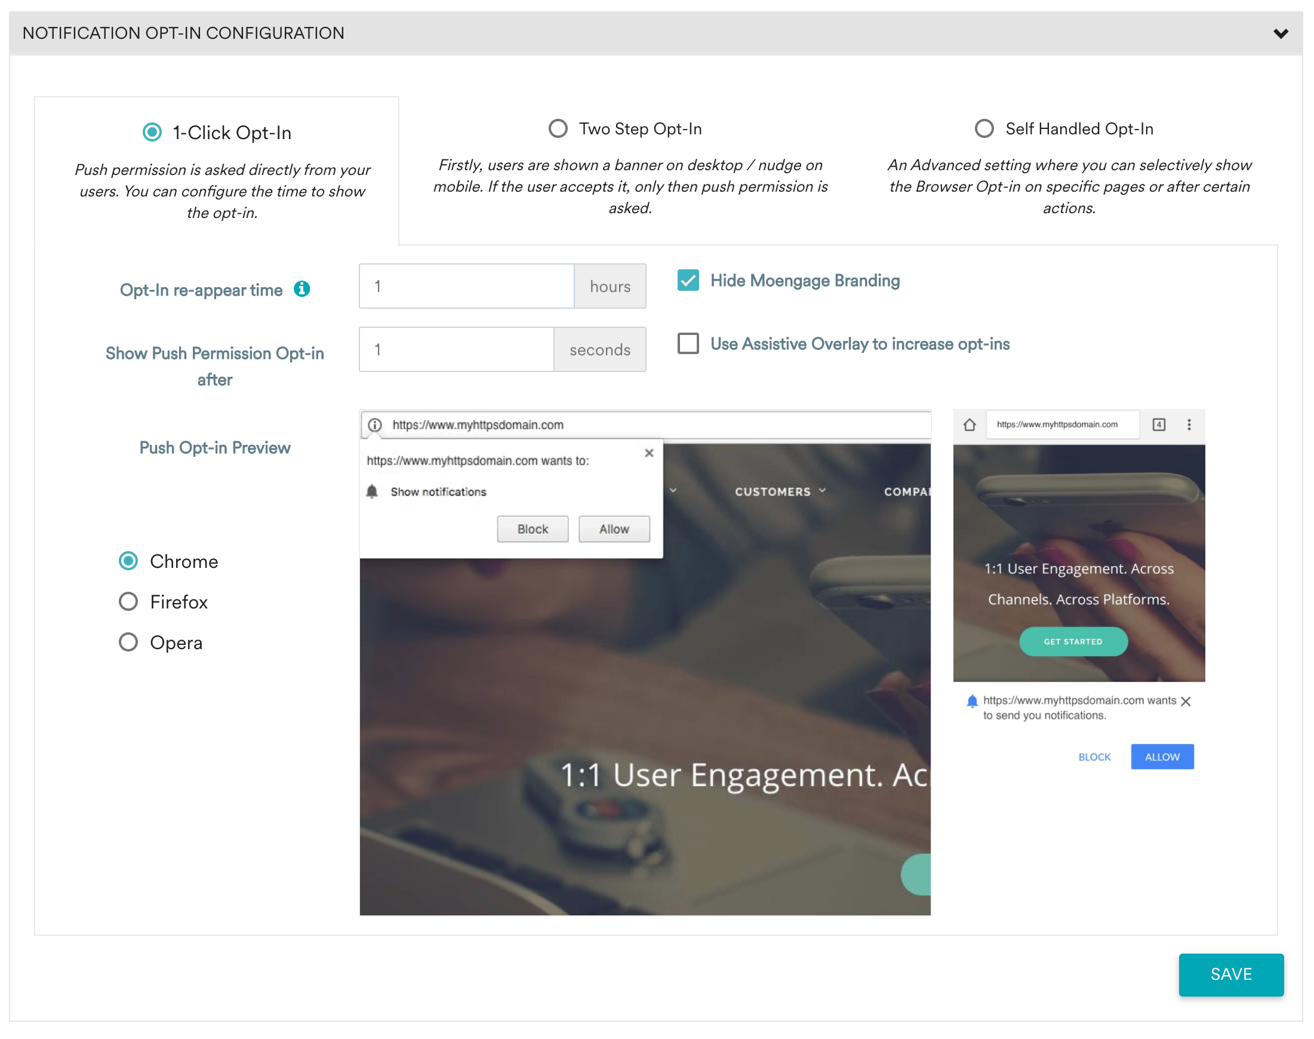Click the Opt-In re-appear time hours field

tap(466, 287)
